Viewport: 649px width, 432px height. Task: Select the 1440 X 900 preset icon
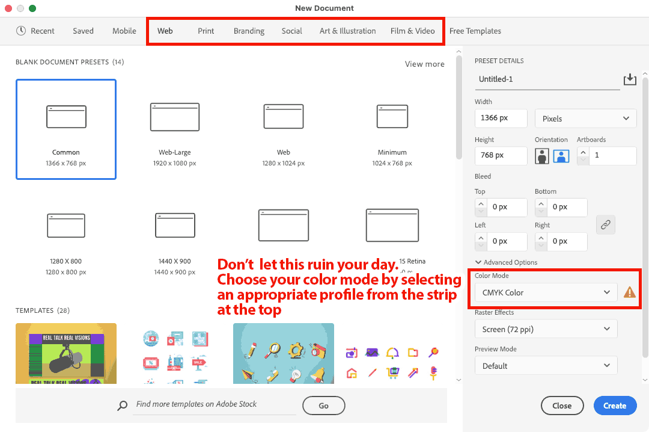[175, 225]
